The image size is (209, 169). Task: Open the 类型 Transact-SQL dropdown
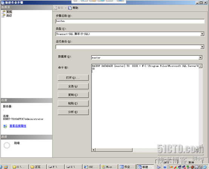point(202,34)
